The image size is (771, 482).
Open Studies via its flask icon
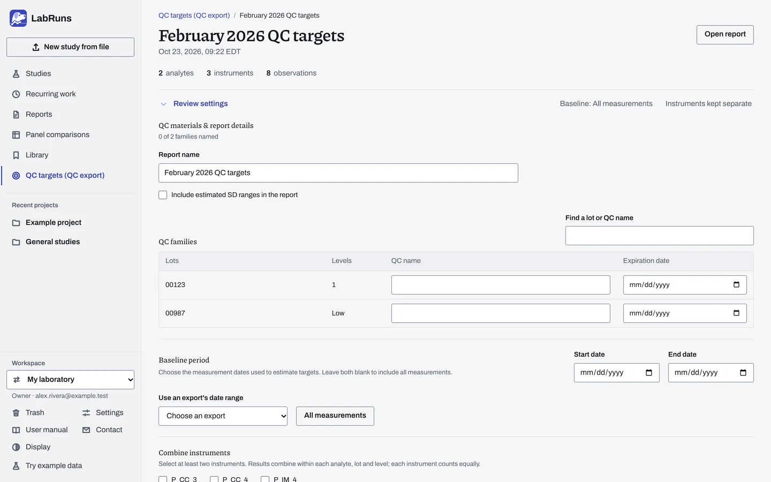coord(16,74)
